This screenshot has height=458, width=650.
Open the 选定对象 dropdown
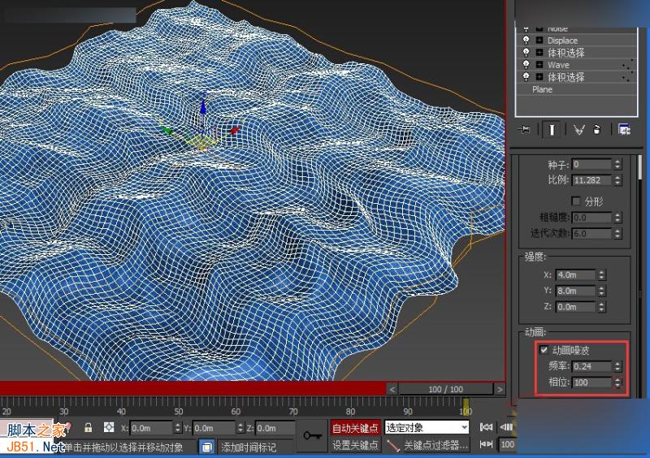pos(427,427)
